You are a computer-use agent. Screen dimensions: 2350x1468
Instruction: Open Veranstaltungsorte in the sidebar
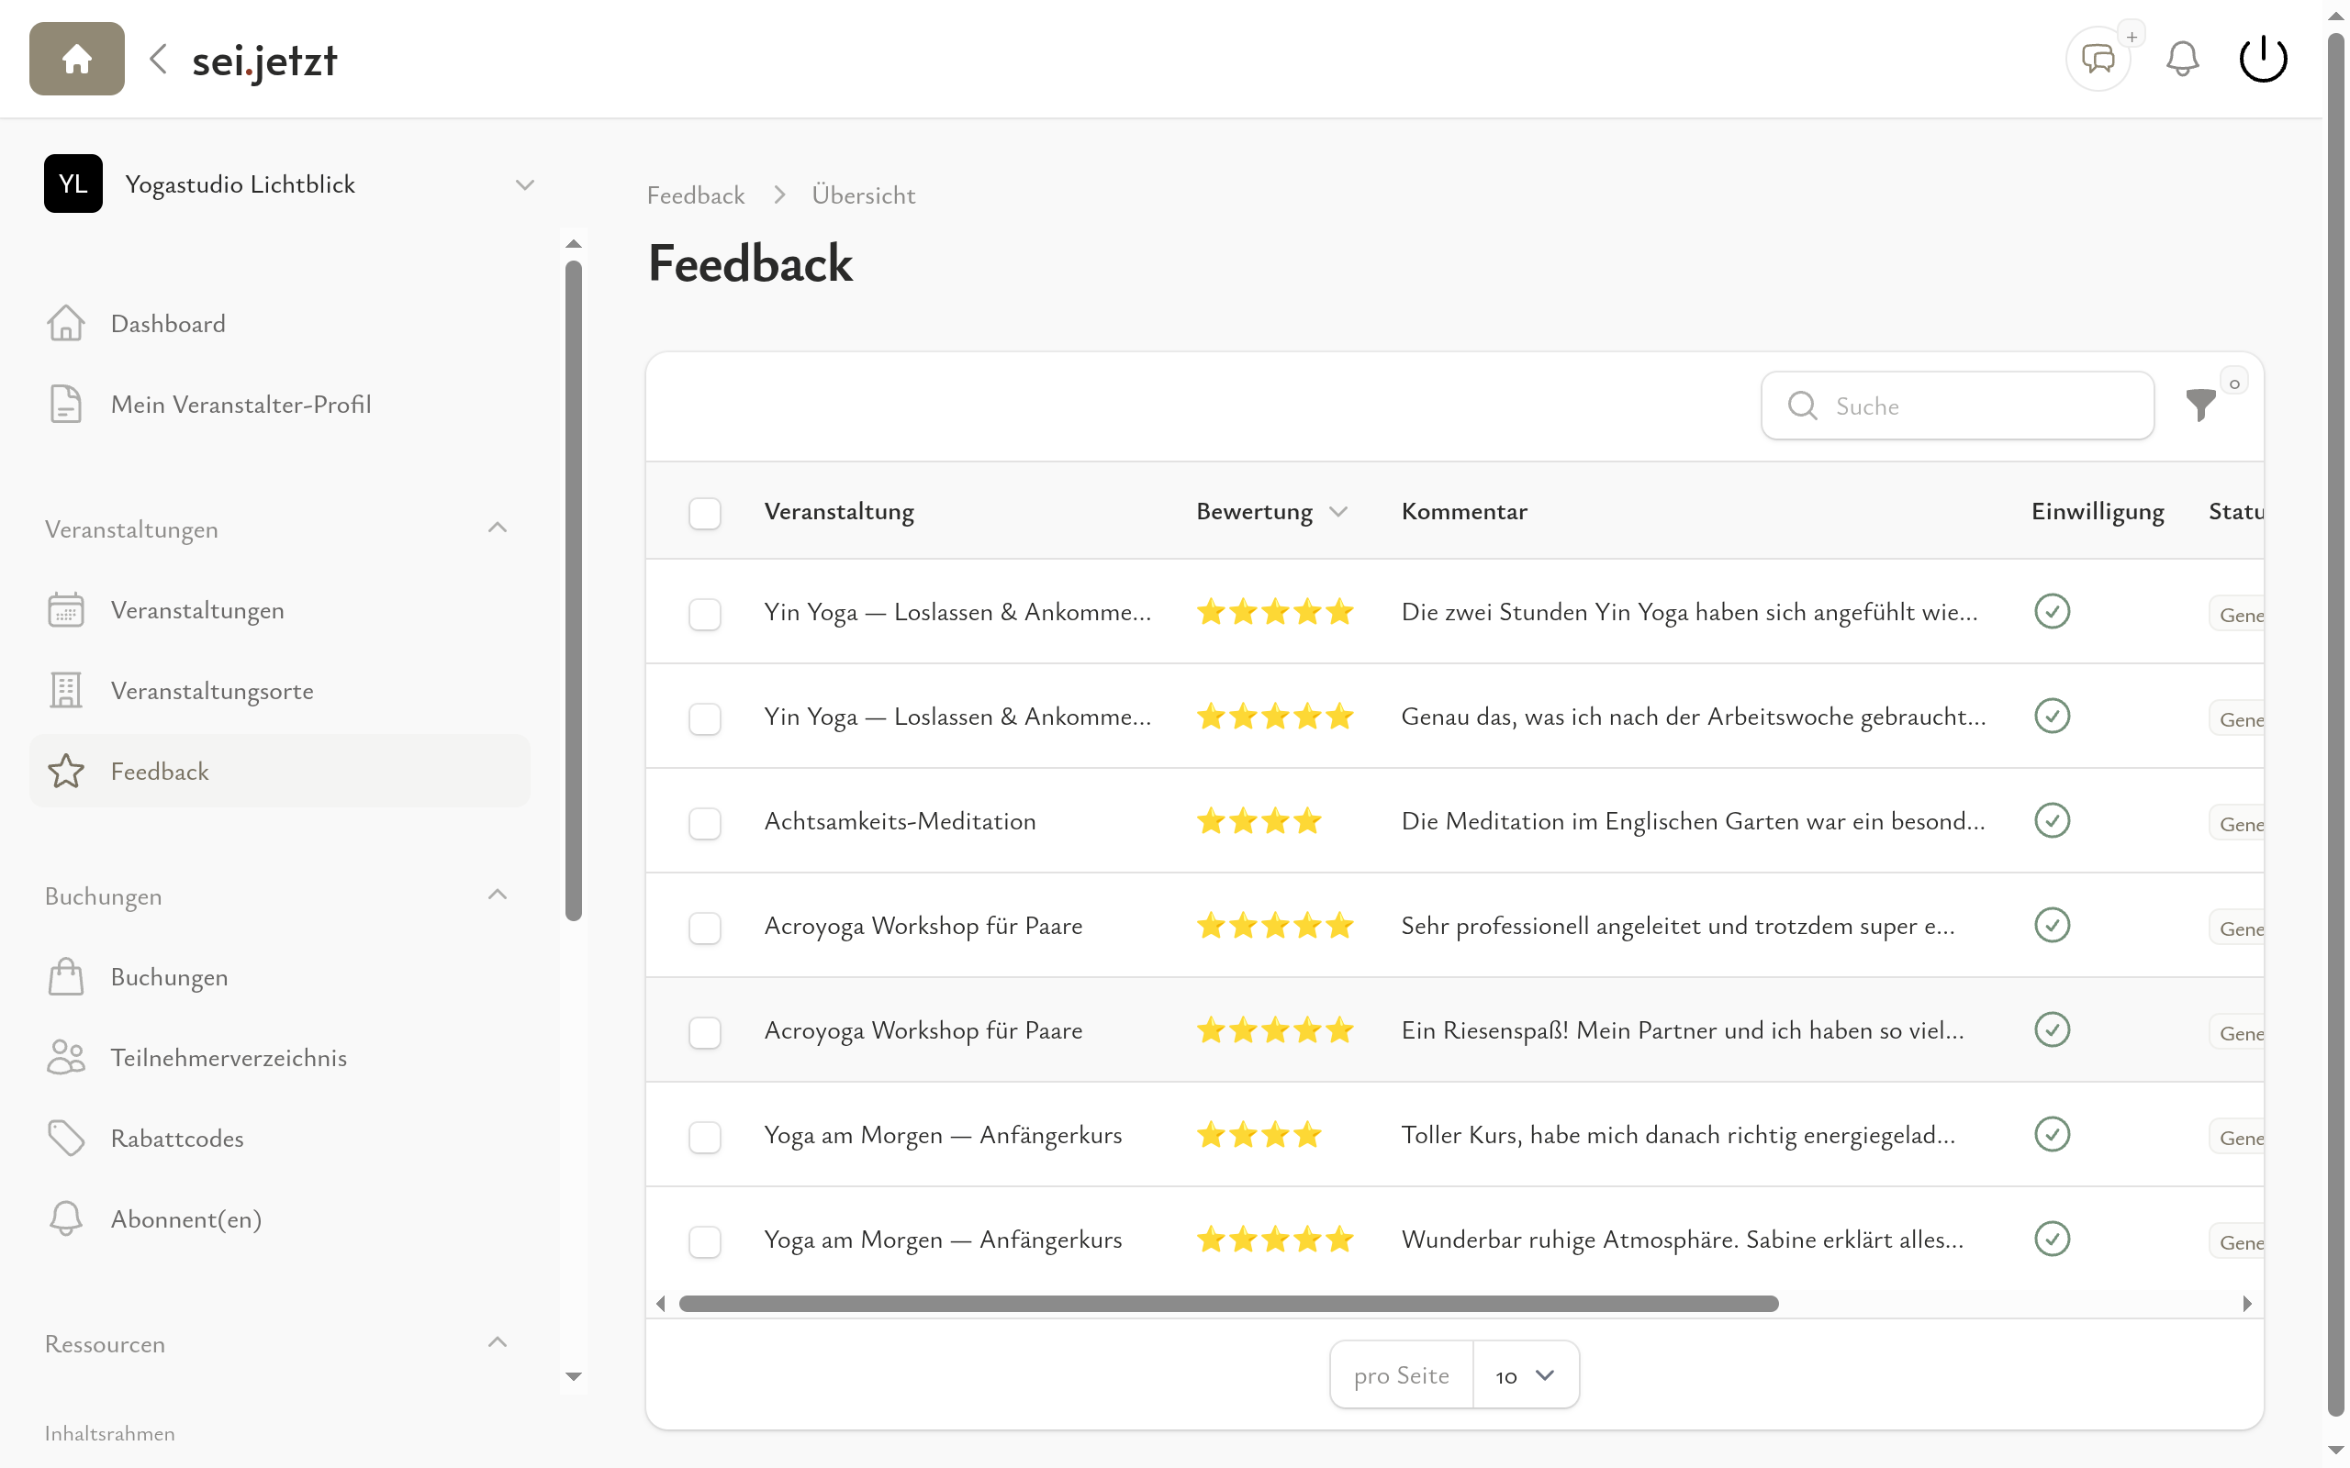coord(212,690)
